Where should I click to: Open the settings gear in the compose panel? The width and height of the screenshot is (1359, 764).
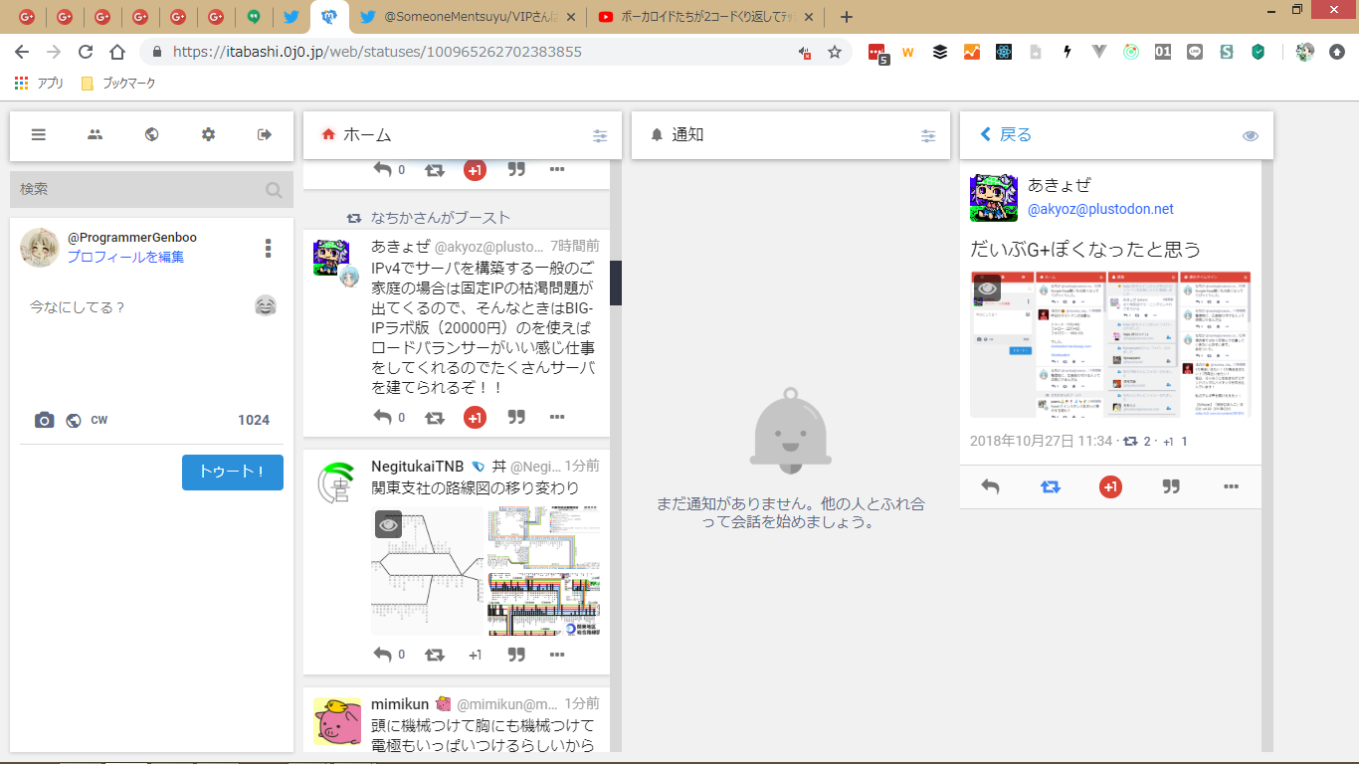click(x=208, y=134)
